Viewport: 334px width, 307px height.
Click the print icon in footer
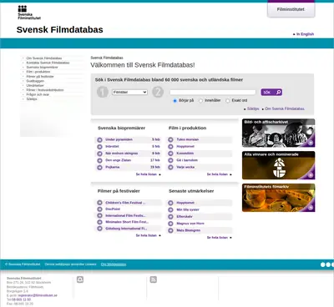click(80, 279)
